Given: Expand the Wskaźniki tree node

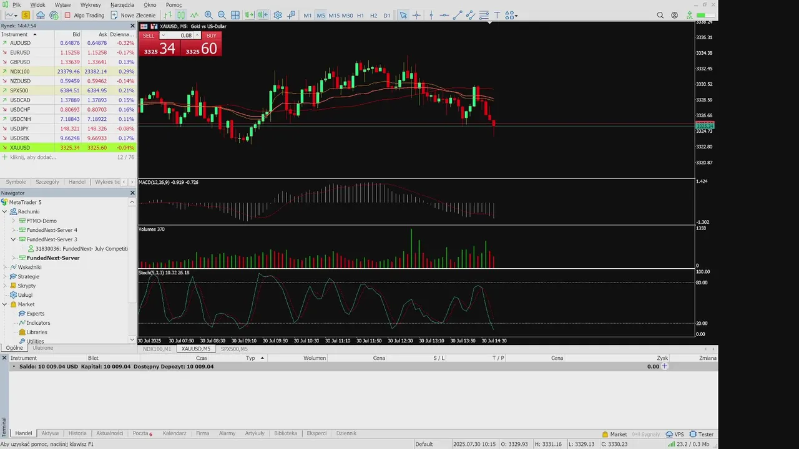Looking at the screenshot, I should (x=5, y=267).
